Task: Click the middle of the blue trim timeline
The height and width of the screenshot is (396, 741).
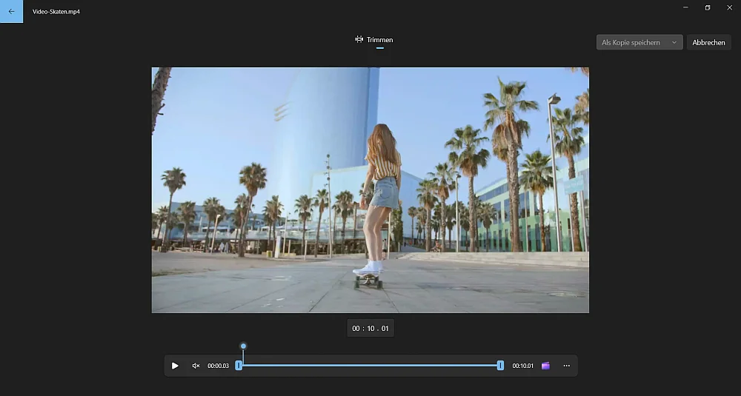Action: [x=370, y=366]
